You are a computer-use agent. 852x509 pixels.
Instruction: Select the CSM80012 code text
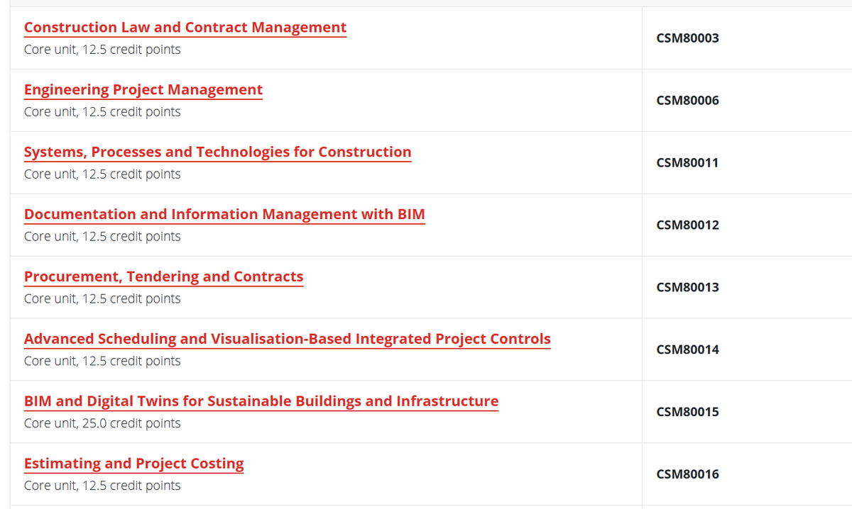pyautogui.click(x=687, y=225)
